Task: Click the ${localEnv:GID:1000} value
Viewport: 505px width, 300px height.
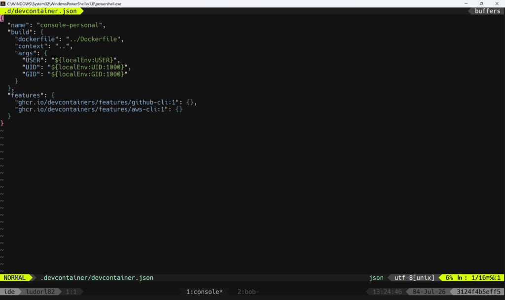Action: tap(88, 75)
